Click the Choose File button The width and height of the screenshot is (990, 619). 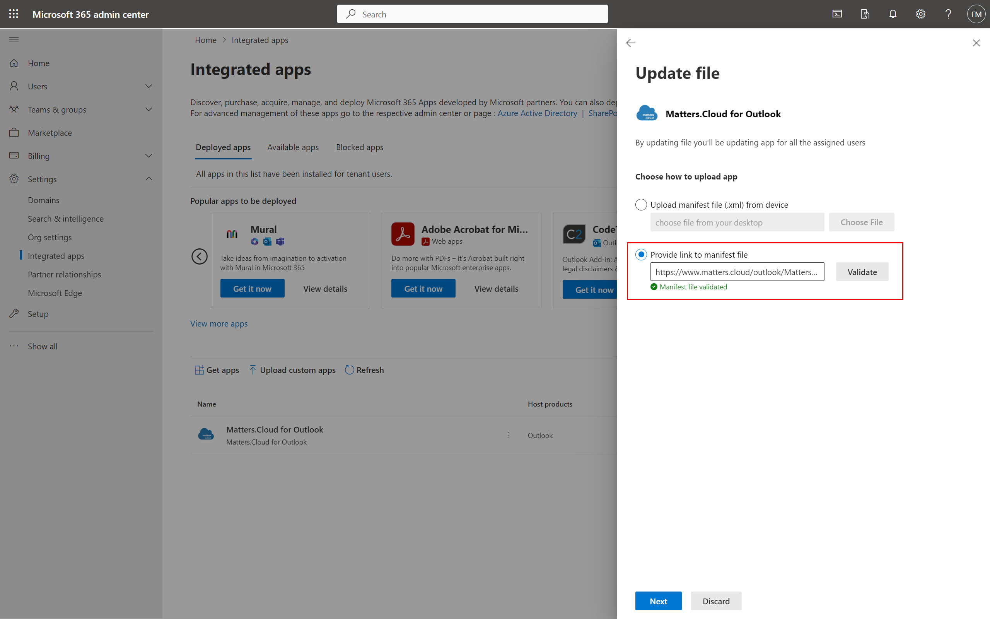tap(862, 222)
